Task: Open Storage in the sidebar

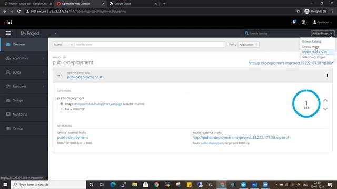Action: tap(24, 100)
